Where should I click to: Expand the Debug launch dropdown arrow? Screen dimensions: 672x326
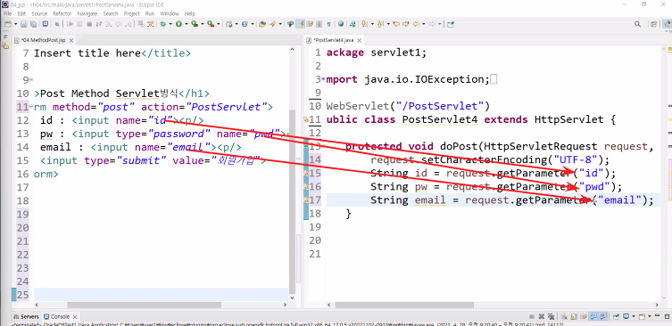click(x=170, y=24)
